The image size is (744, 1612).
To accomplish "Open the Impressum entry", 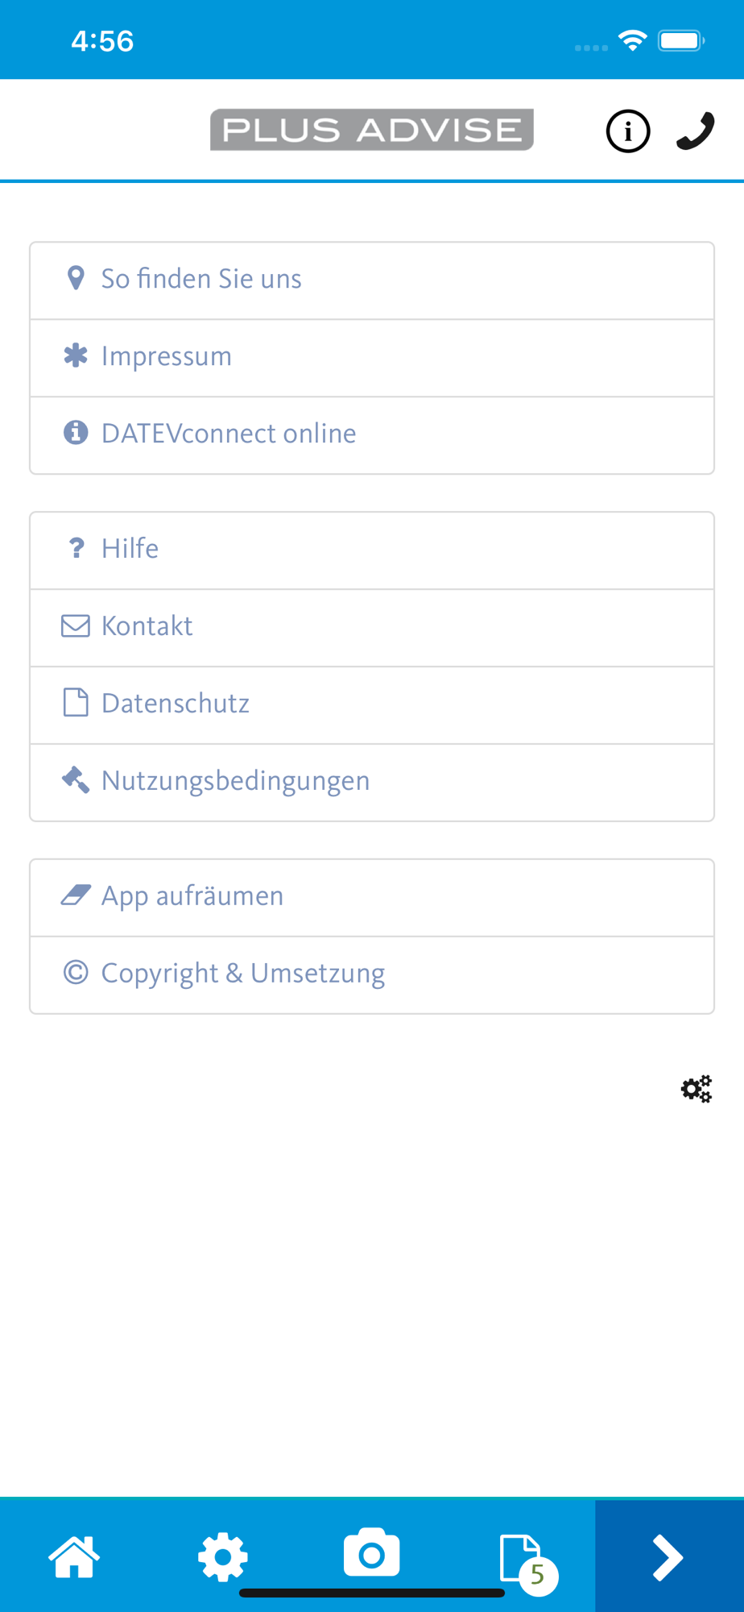I will [x=372, y=358].
